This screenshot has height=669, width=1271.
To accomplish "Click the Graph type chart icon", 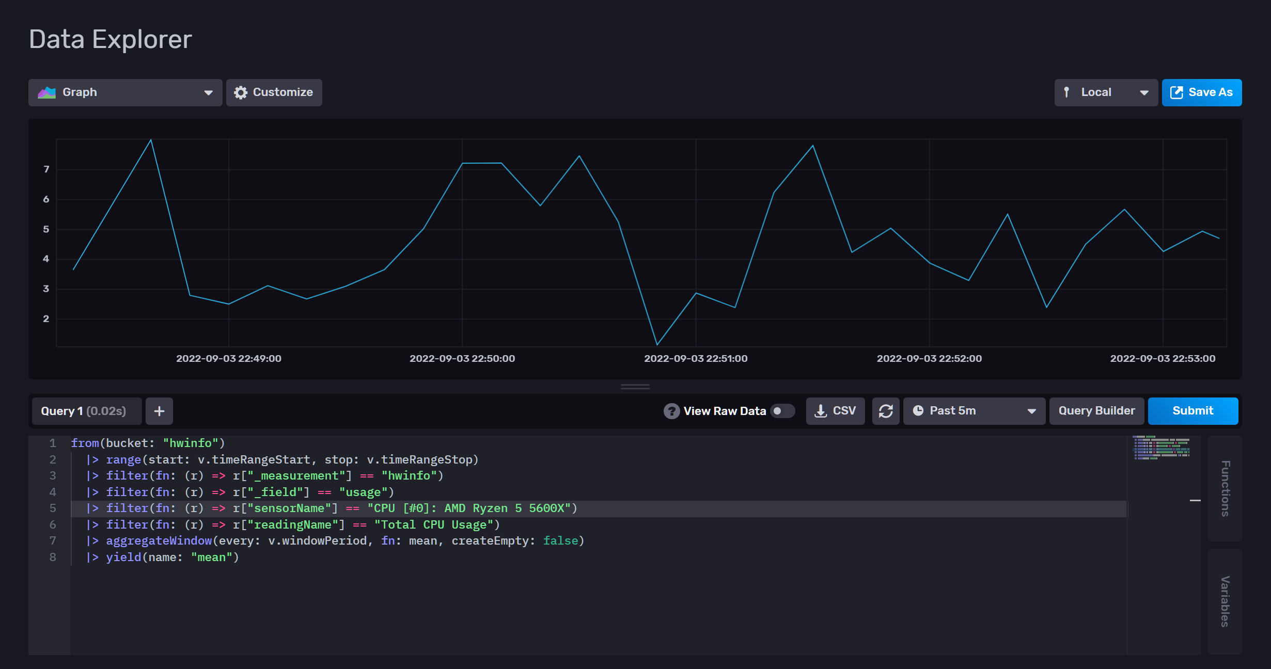I will [46, 92].
